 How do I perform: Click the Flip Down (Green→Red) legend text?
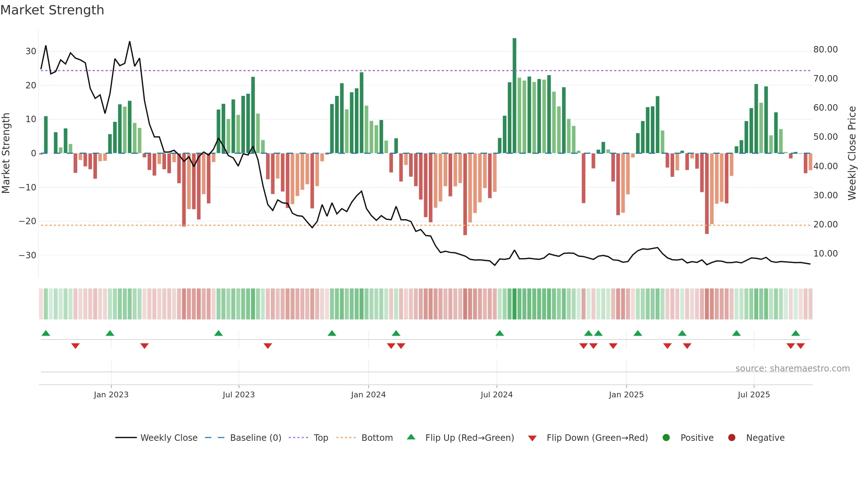click(597, 438)
